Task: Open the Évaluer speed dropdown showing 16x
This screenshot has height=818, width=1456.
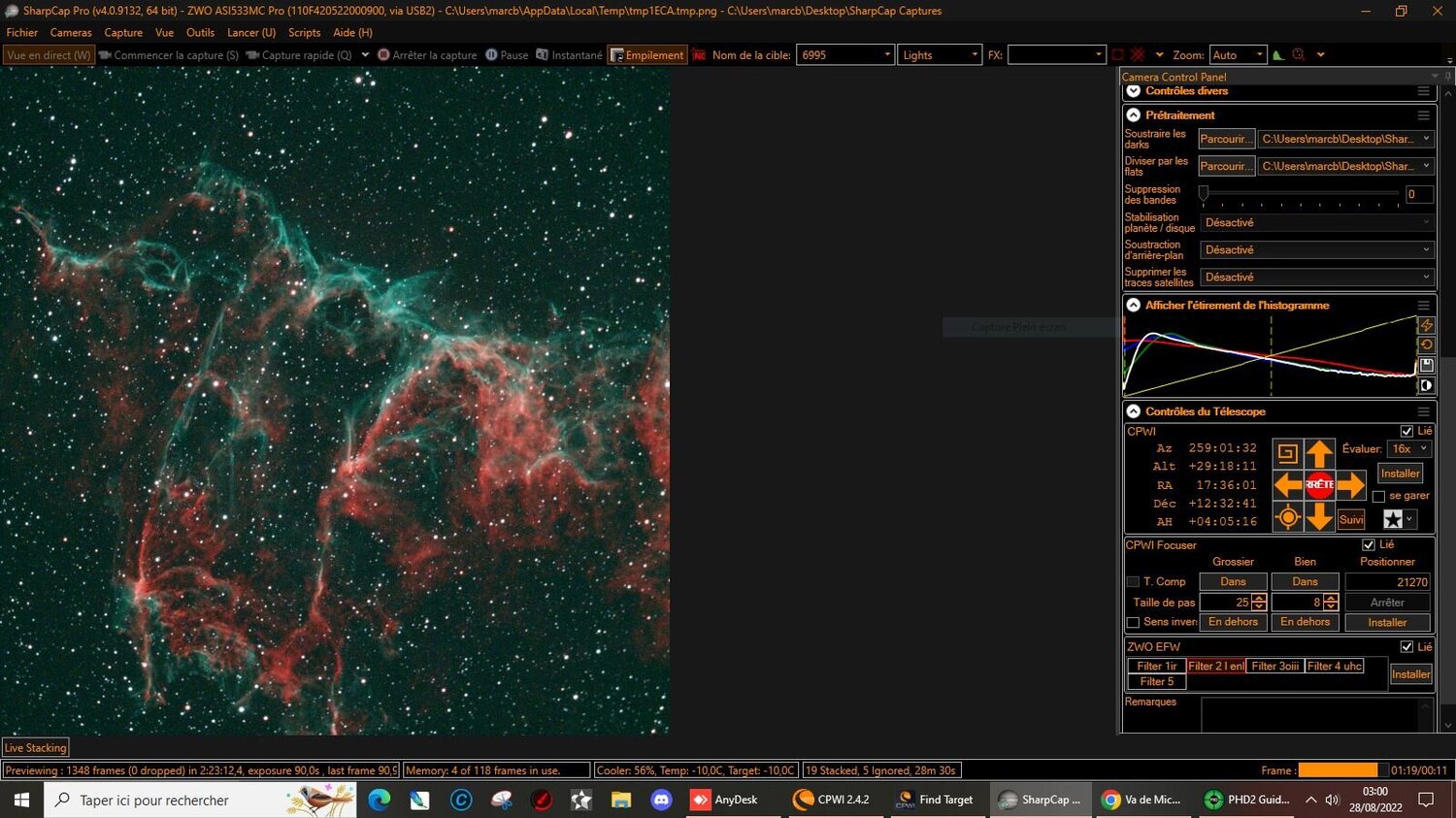Action: click(1407, 448)
